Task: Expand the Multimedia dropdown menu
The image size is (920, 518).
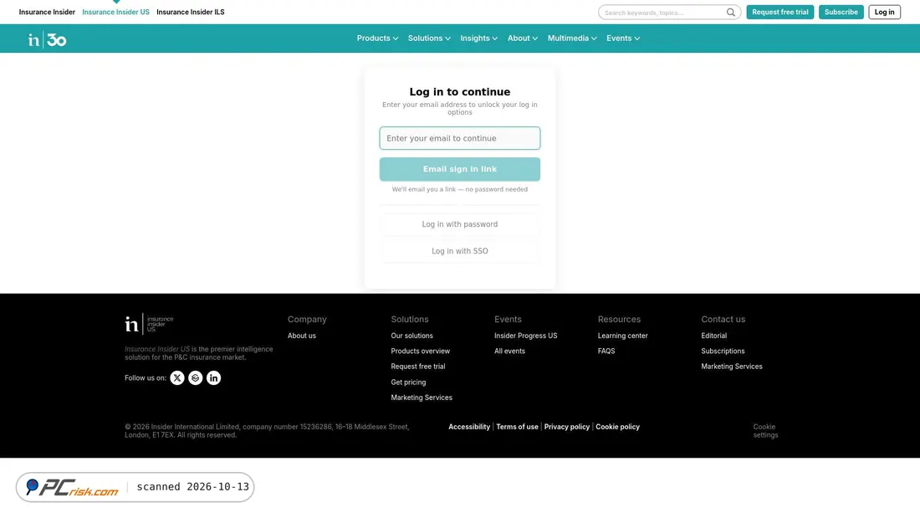Action: tap(572, 38)
